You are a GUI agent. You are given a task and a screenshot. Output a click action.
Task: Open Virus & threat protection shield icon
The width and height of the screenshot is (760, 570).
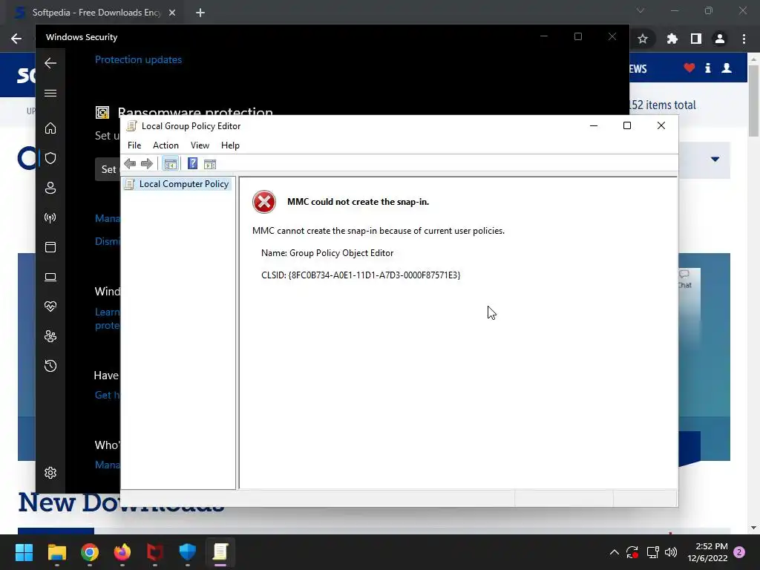pos(50,158)
